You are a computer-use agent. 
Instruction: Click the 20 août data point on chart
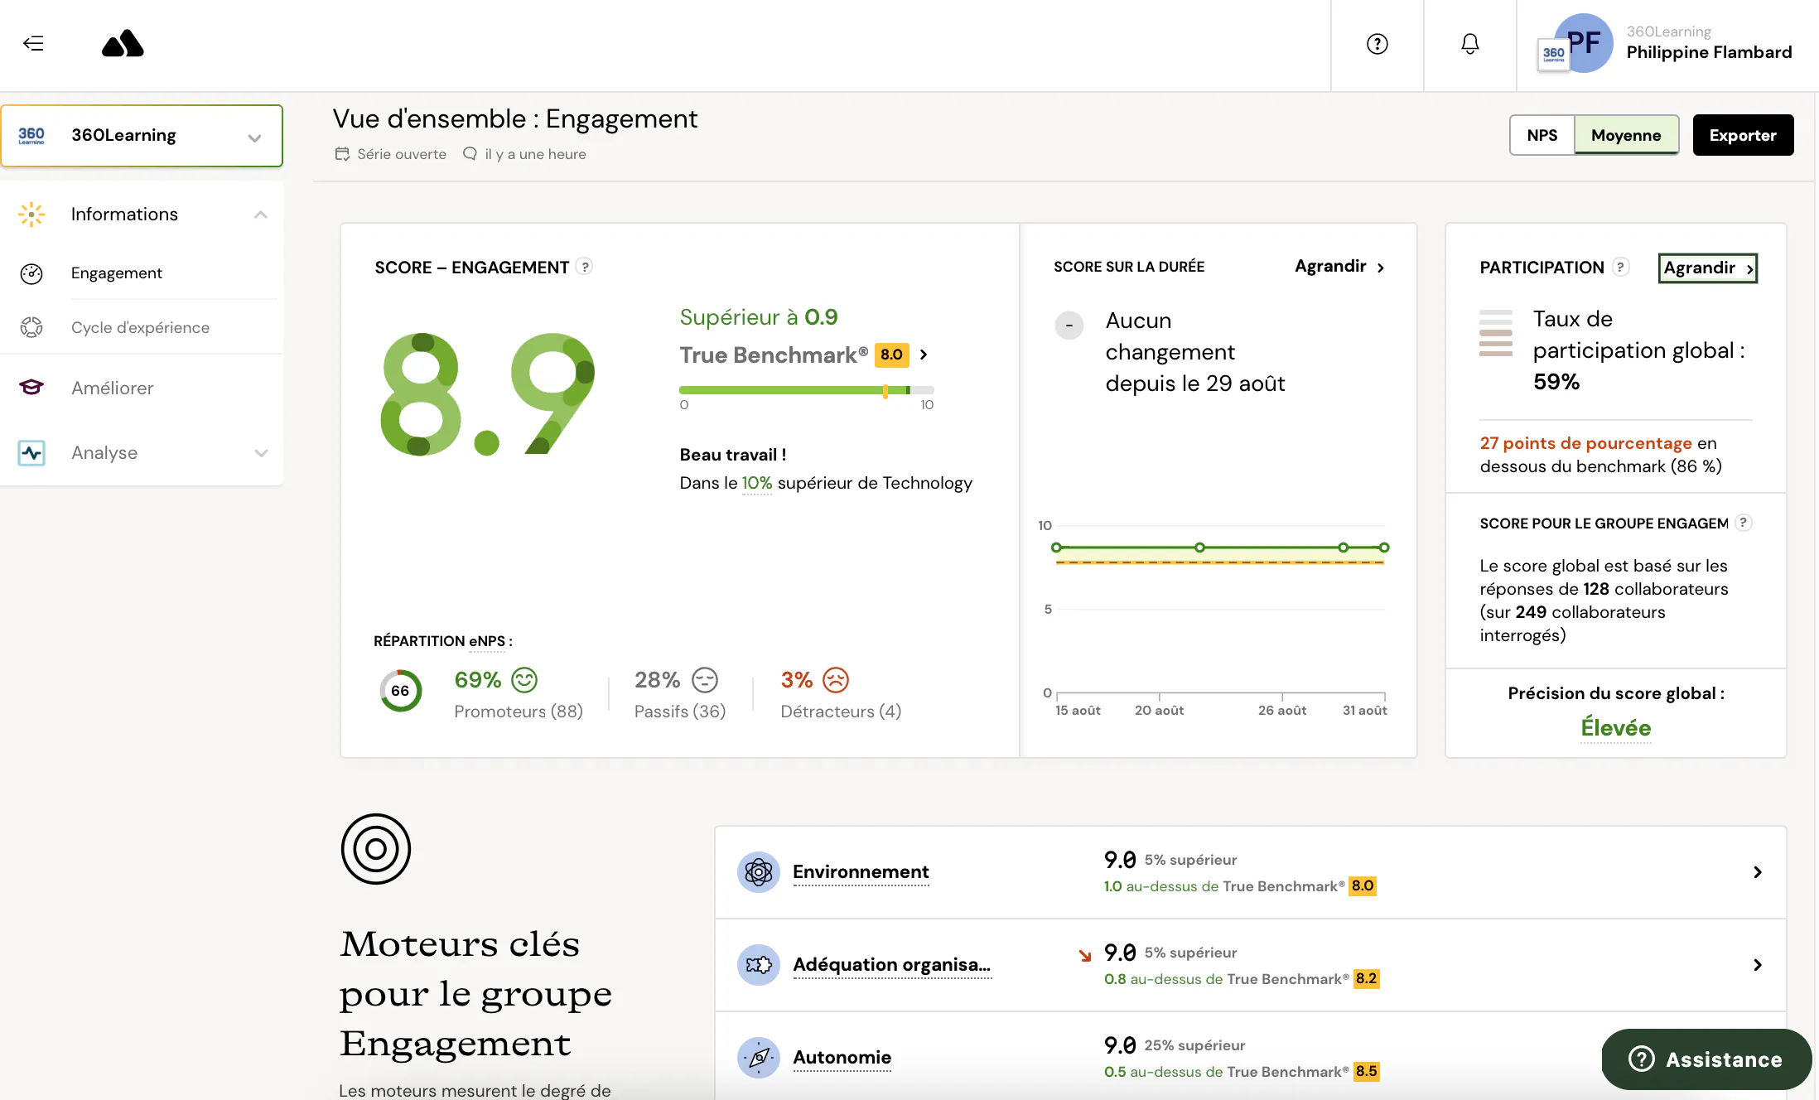(1199, 548)
